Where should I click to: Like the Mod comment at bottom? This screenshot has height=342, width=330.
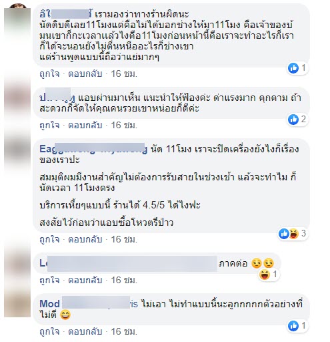49,331
